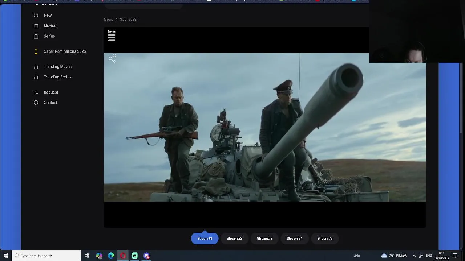Open Task View from the taskbar
The image size is (465, 261).
(87, 256)
